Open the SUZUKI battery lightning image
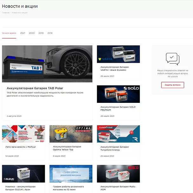This screenshot has height=193, width=193. pyautogui.click(x=23, y=174)
